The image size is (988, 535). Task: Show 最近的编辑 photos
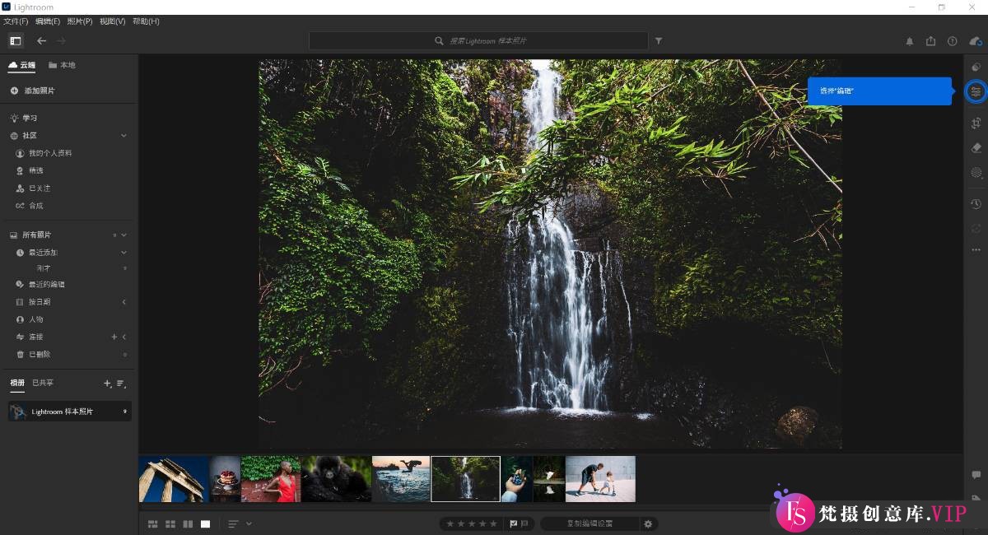40,284
